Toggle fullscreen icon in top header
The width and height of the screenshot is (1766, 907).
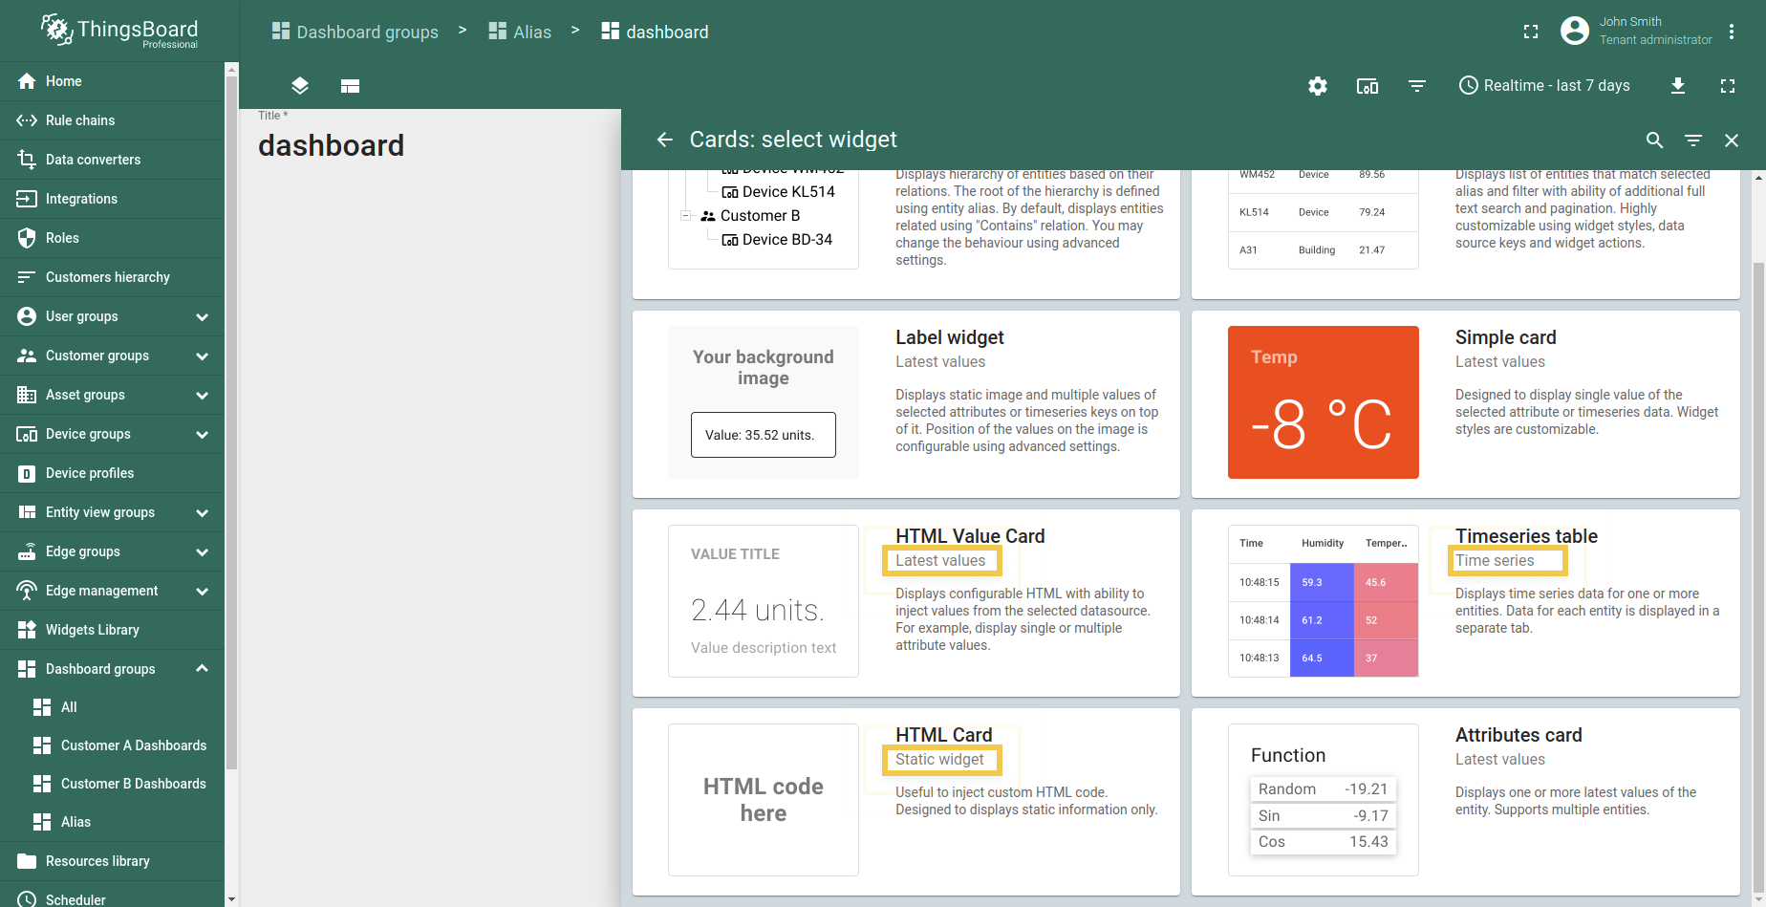[1531, 32]
